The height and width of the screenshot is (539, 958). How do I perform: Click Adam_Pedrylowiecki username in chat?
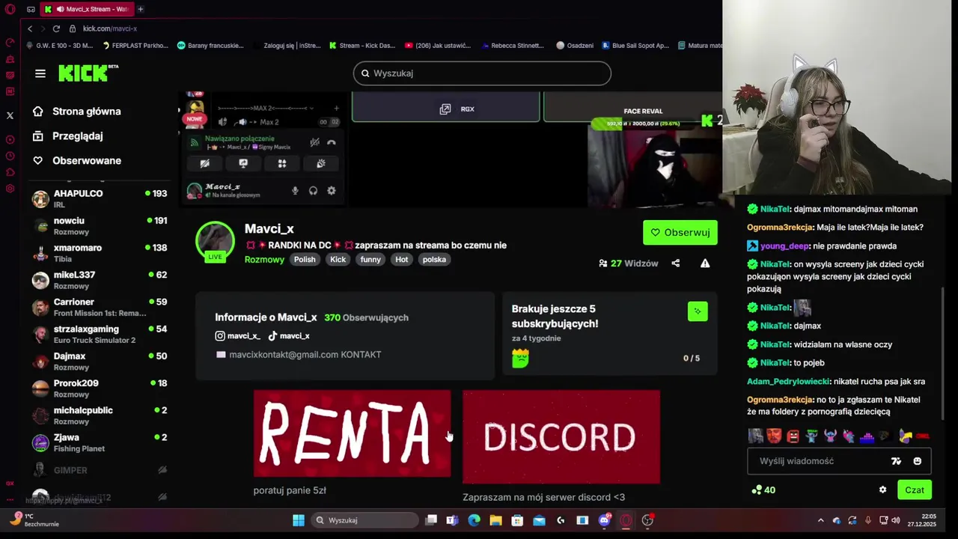point(788,381)
